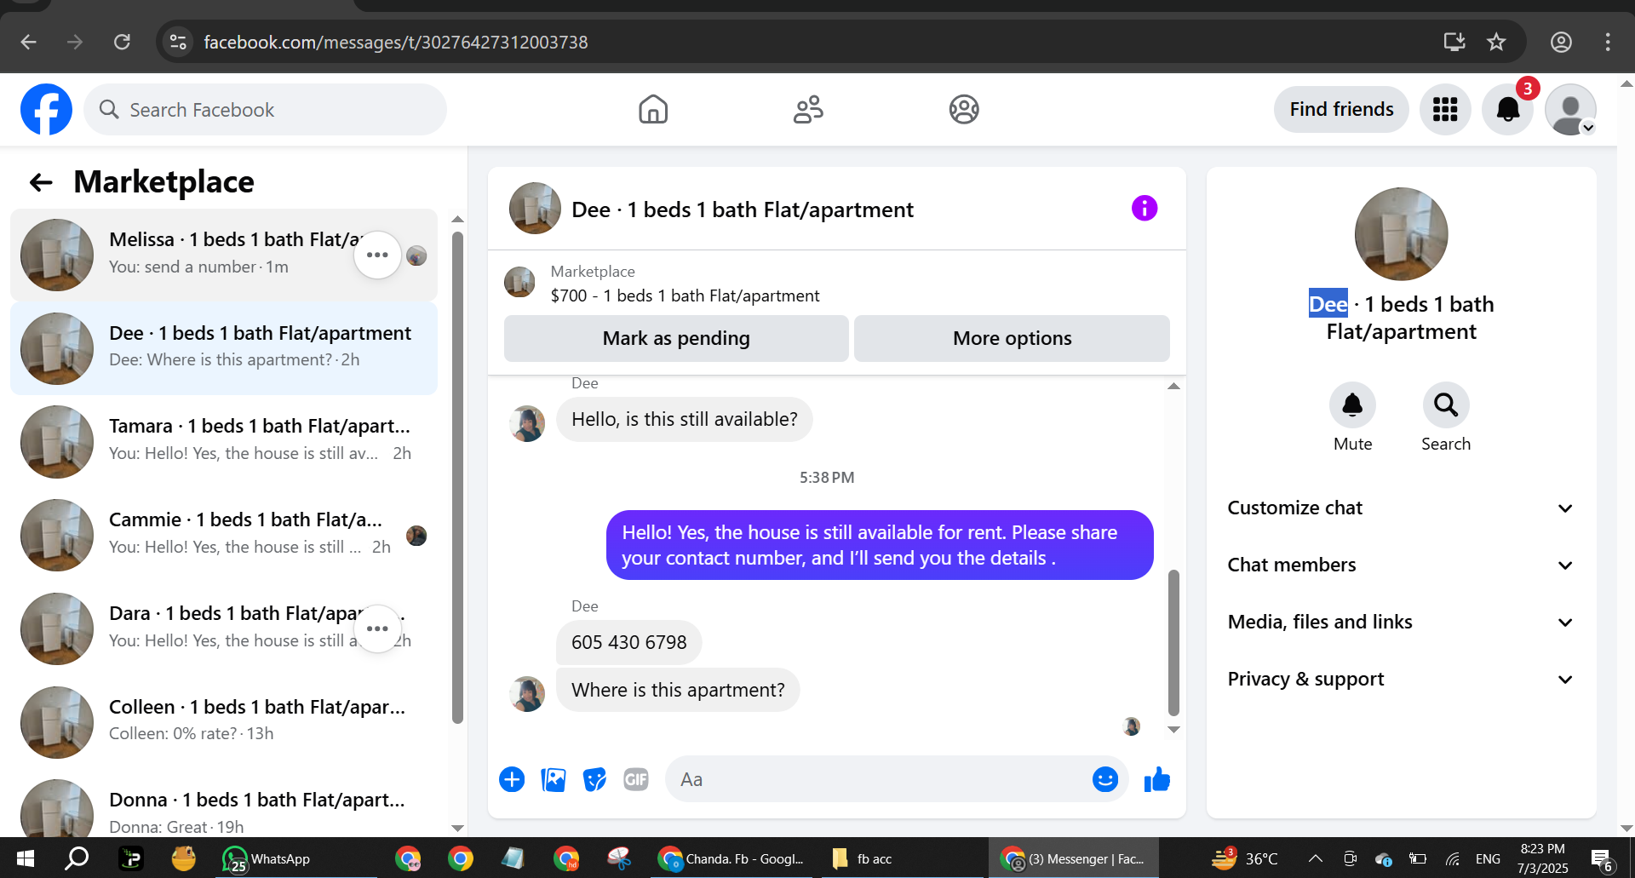Choose a sticker icon in composer
This screenshot has width=1635, height=878.
coord(594,779)
